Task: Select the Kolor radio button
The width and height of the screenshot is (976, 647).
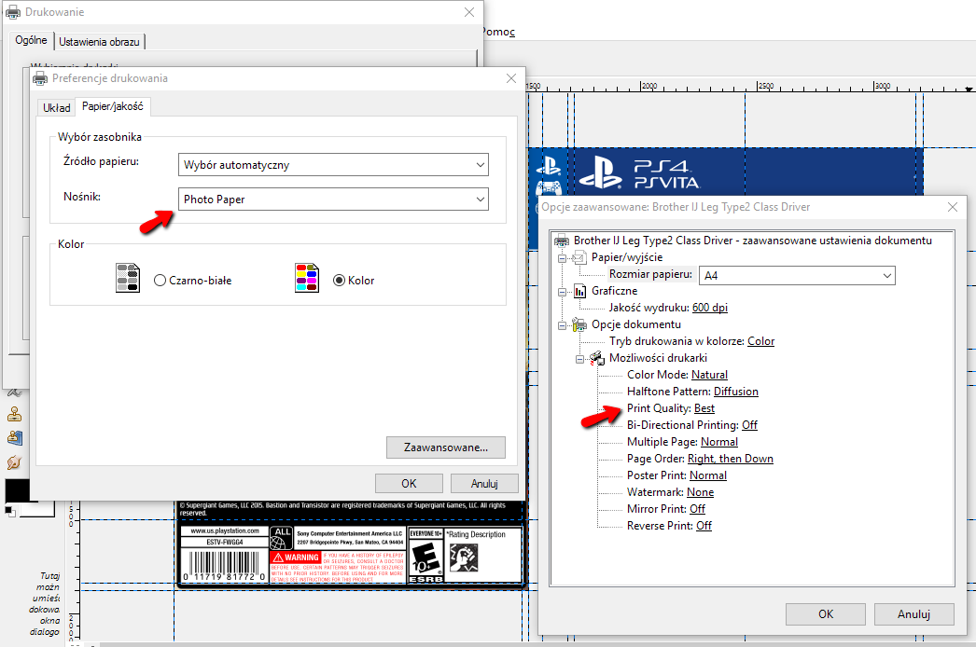Action: 339,280
